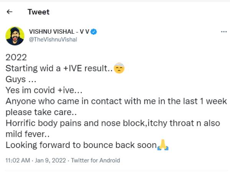The height and width of the screenshot is (172, 230).
Task: Click the VISHNU VISHAL - V V display name
Action: pyautogui.click(x=59, y=32)
